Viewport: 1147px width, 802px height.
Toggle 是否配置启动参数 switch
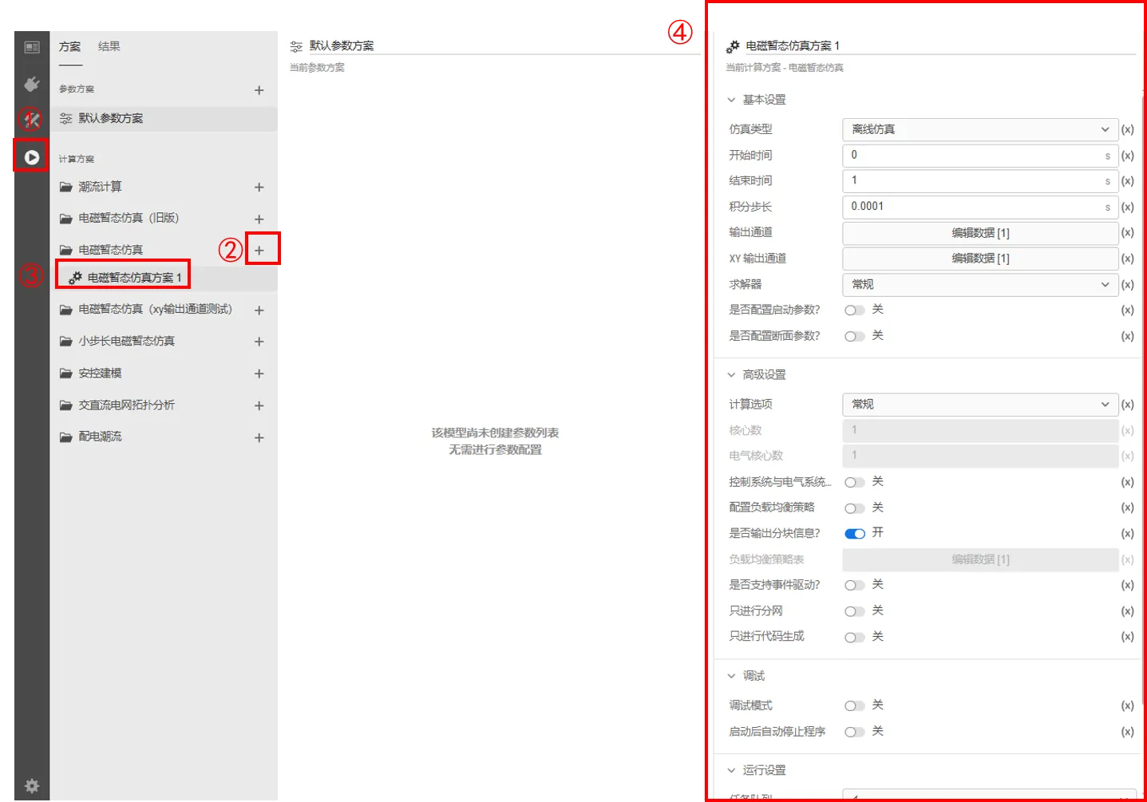854,310
